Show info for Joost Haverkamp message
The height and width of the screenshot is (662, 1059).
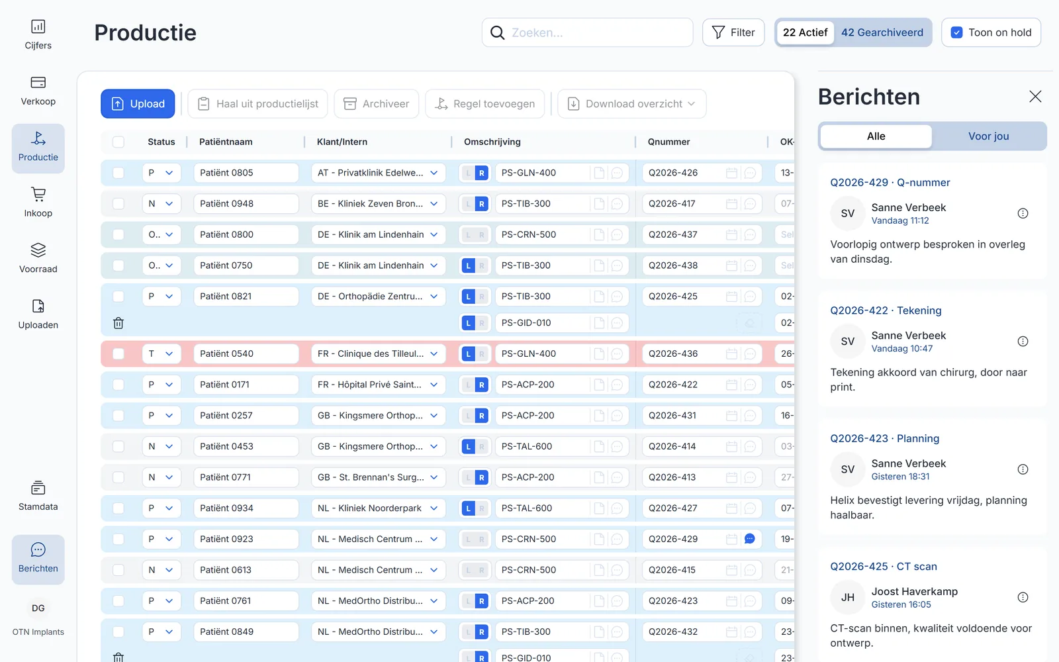pos(1023,597)
